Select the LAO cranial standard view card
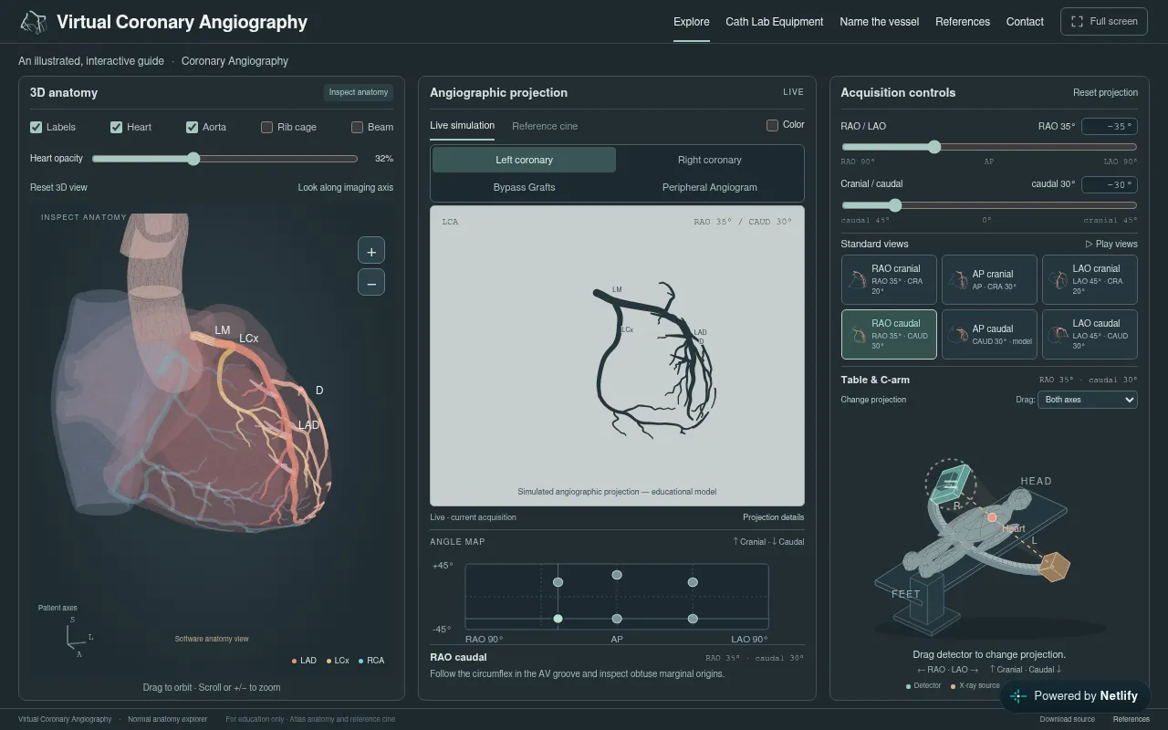 click(x=1090, y=280)
